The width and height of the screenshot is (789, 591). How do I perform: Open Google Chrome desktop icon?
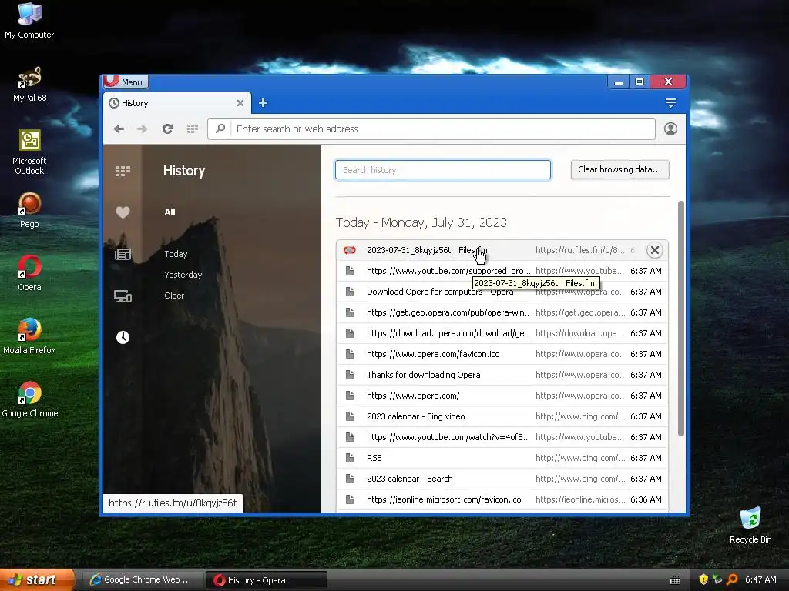tap(29, 400)
